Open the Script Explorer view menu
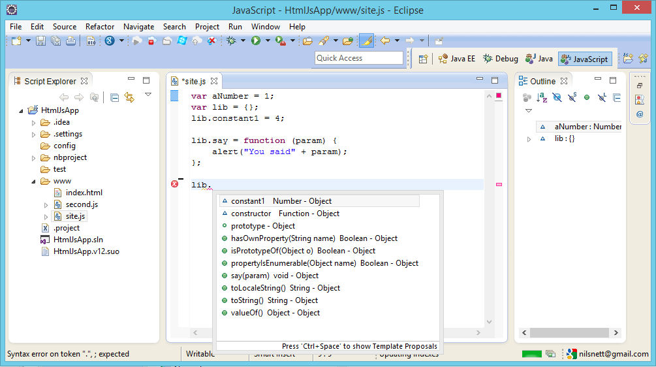This screenshot has width=656, height=367. (x=148, y=95)
